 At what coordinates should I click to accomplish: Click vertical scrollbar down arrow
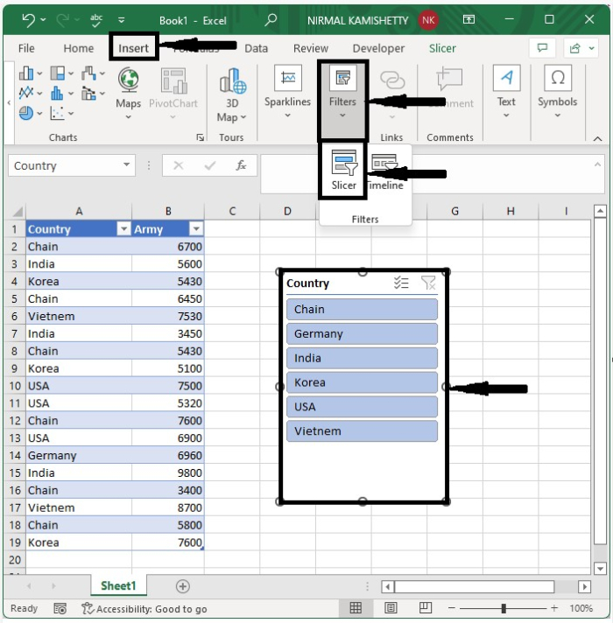tap(600, 568)
